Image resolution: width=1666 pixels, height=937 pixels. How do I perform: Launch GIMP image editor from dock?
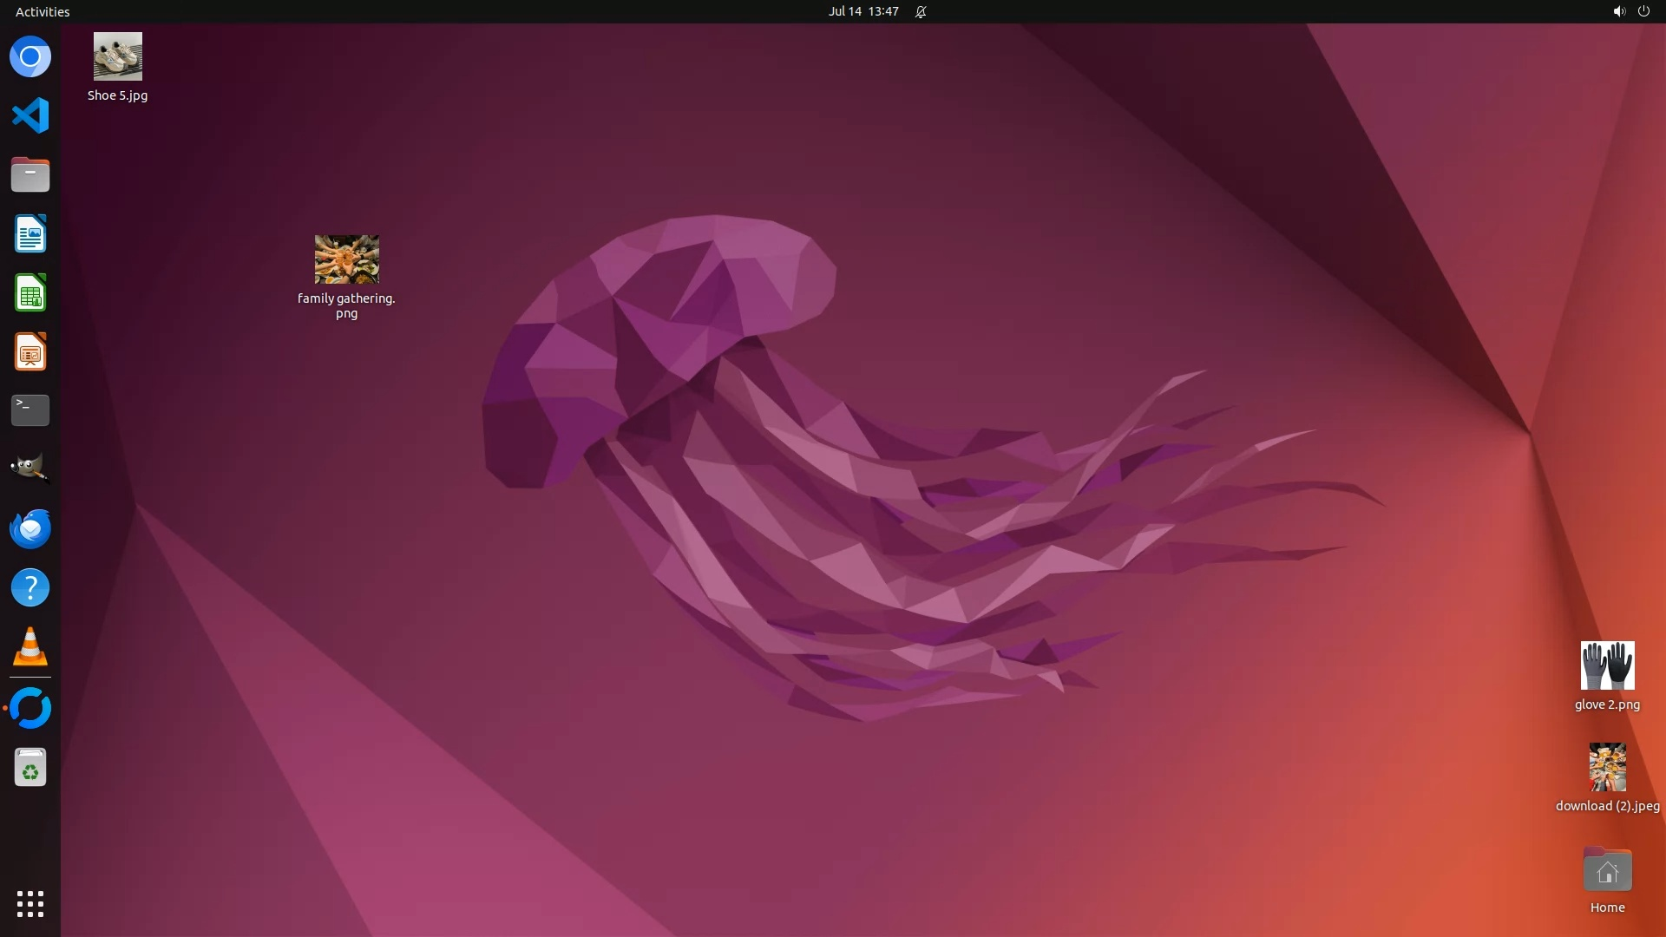pos(30,468)
